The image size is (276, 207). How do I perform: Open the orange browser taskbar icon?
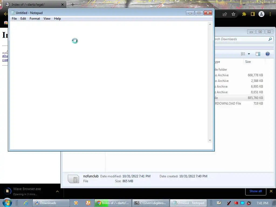tap(88, 203)
